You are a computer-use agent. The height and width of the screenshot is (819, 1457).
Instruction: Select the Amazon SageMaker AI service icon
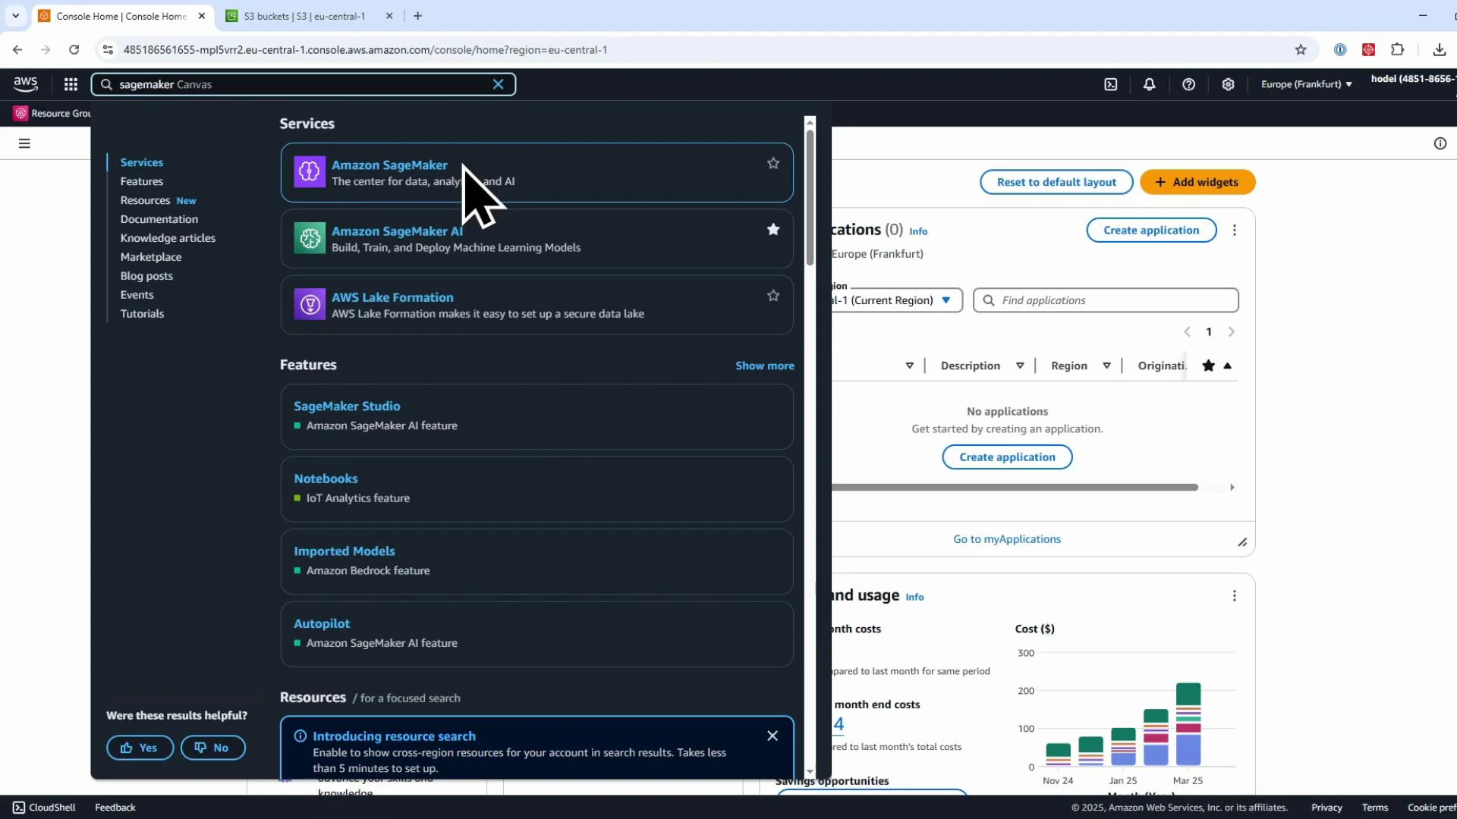click(x=309, y=237)
